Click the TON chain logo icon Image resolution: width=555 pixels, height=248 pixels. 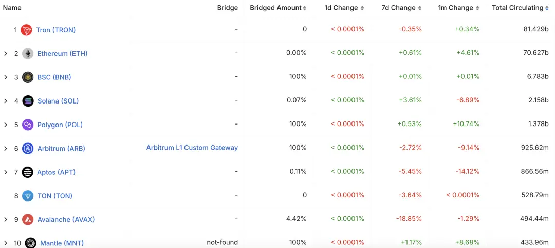[28, 196]
